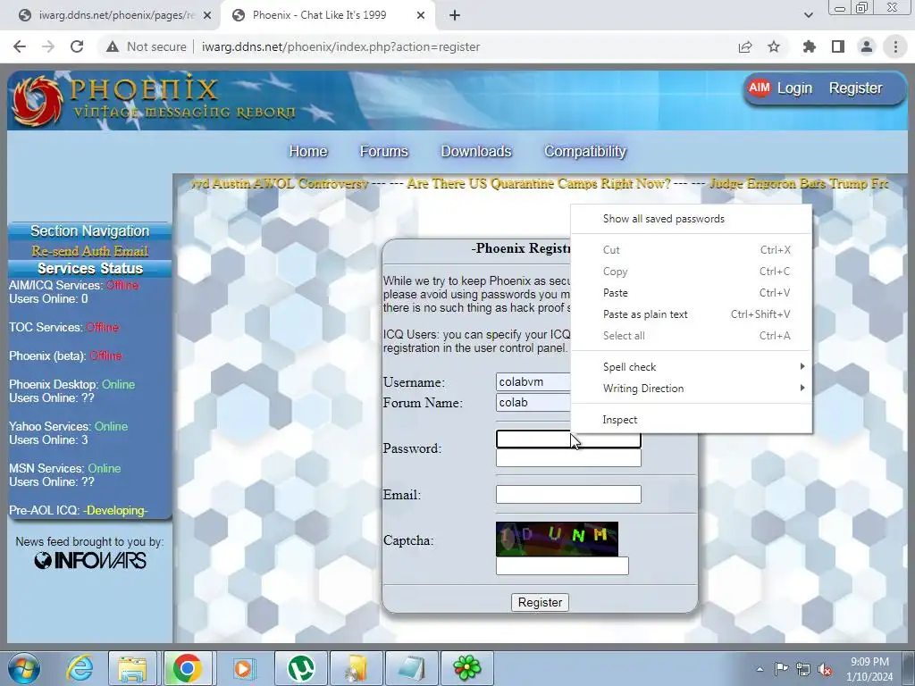The height and width of the screenshot is (686, 915).
Task: Toggle the Chrome side panel icon
Action: [838, 46]
